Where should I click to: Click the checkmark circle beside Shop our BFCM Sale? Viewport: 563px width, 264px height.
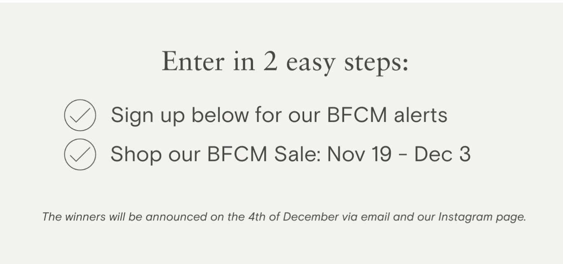click(80, 154)
